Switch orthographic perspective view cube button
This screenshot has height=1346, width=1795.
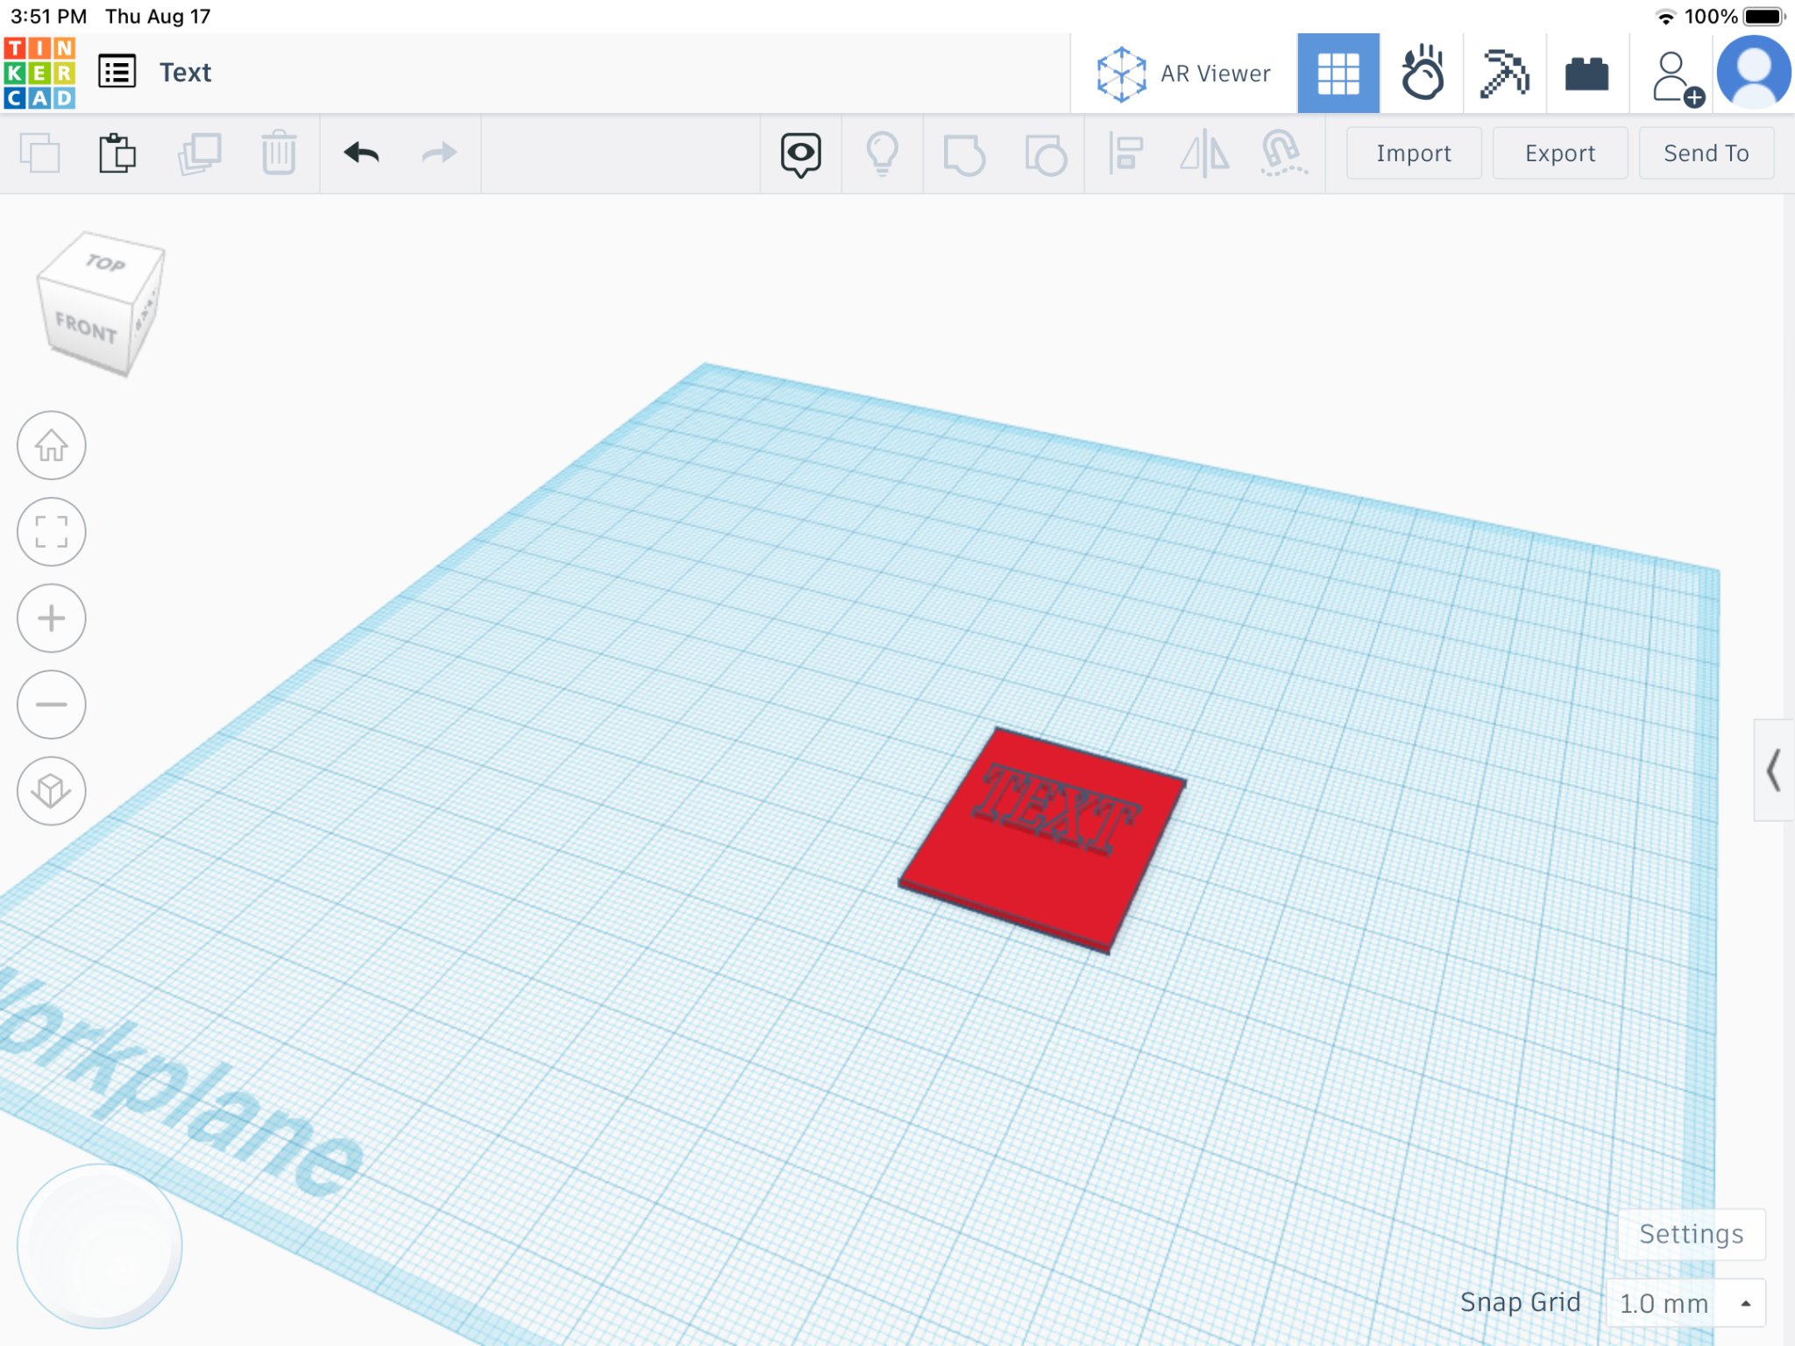point(52,790)
